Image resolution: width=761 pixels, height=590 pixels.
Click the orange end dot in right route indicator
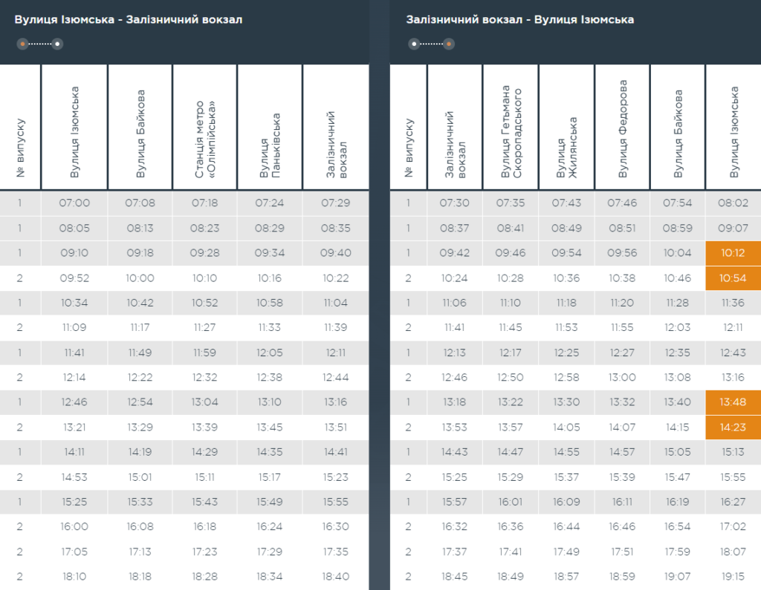(449, 45)
